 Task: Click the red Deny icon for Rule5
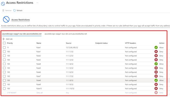[156, 68]
